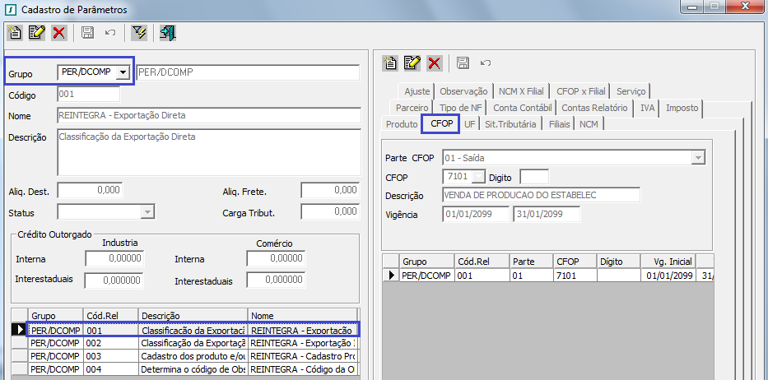Click the Save disk icon in main toolbar
768x380 pixels.
point(87,33)
